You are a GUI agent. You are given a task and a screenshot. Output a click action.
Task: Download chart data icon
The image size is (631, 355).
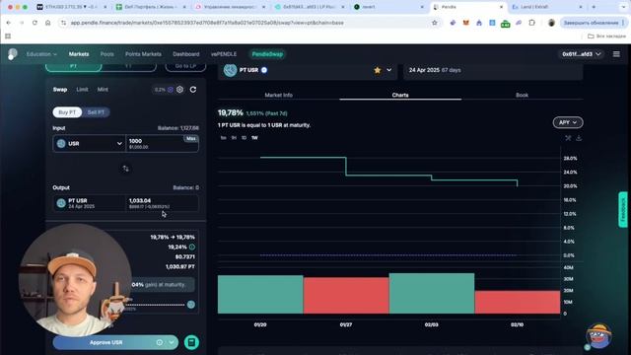579,138
